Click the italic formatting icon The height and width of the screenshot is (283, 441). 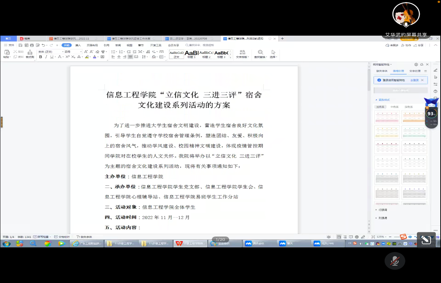pyautogui.click(x=46, y=57)
